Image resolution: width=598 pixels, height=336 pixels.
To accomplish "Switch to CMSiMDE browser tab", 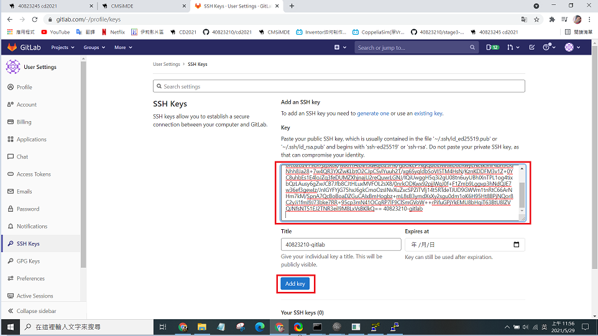I will coord(144,6).
